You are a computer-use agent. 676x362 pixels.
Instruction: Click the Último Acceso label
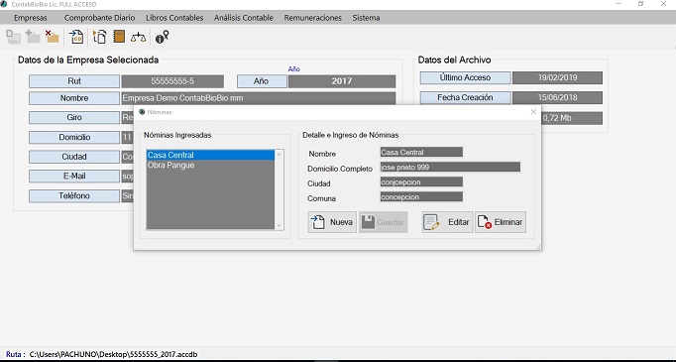coord(465,77)
